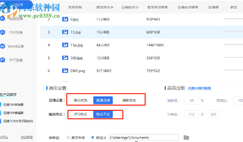Screen dimensions: 243x142
Task: Click the 文件名称 column header
Action: click(75, 7)
